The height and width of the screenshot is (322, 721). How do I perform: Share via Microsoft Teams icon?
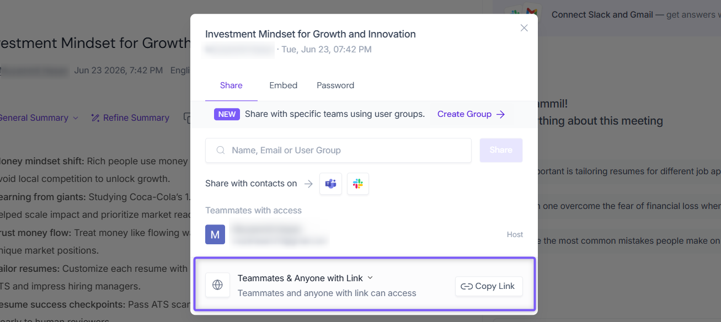(331, 184)
